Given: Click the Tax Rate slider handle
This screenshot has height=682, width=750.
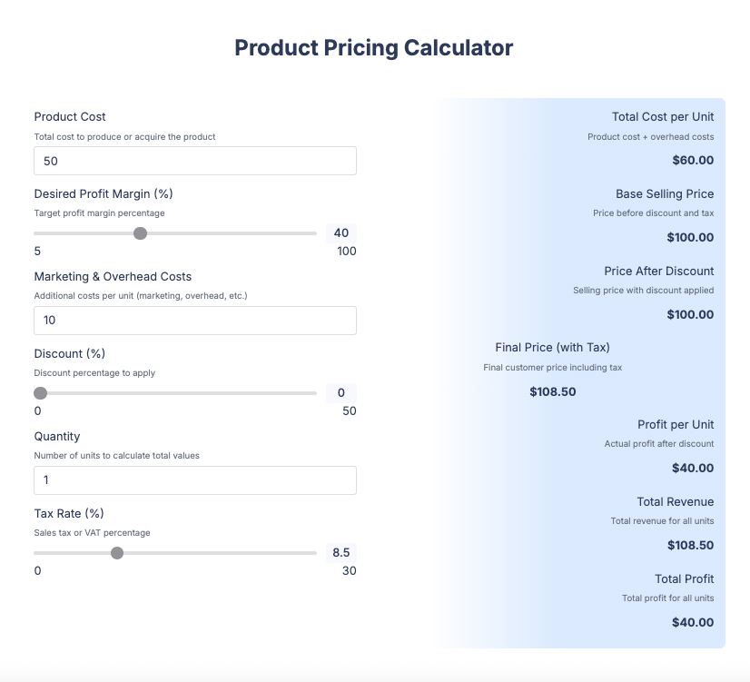Looking at the screenshot, I should 116,552.
